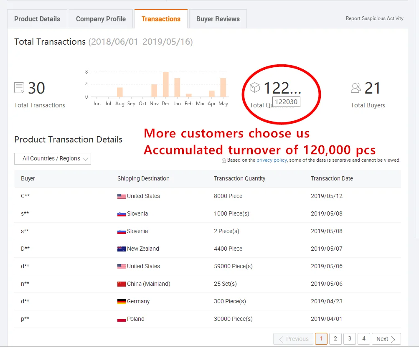Click the December bar in transactions chart
The width and height of the screenshot is (419, 348).
tap(166, 84)
